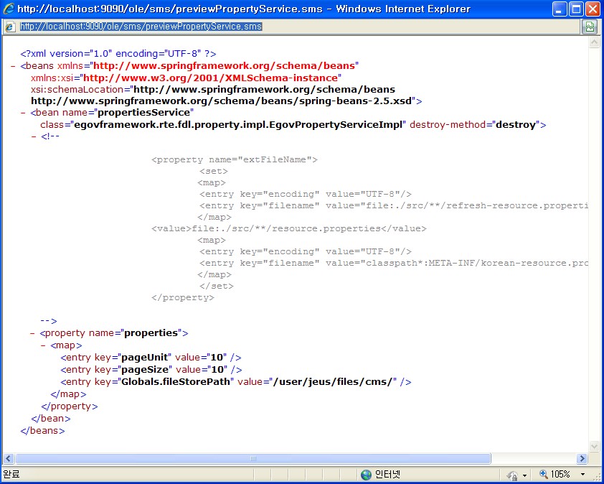This screenshot has width=604, height=484.
Task: Maximize the Internet Explorer window
Action: (576, 9)
